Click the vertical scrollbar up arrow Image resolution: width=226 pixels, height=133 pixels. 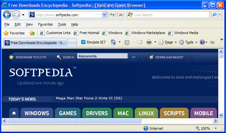click(221, 52)
